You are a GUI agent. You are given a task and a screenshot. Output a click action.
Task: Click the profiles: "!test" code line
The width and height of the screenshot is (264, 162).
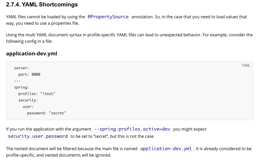[x=37, y=94]
